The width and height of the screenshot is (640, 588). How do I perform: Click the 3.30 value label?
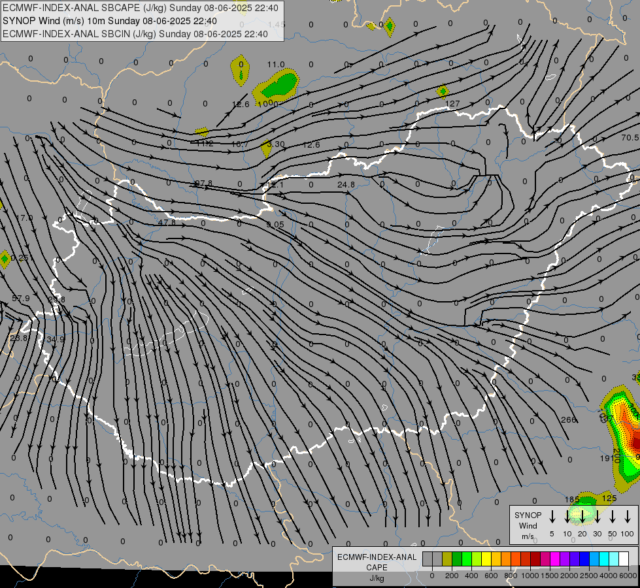pos(276,144)
